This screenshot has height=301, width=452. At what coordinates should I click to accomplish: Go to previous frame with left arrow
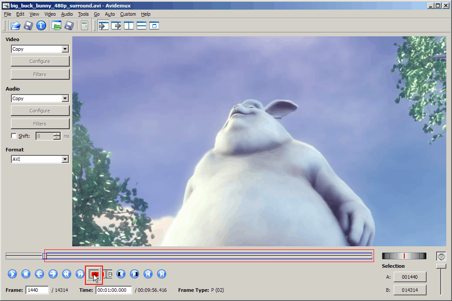pos(39,274)
